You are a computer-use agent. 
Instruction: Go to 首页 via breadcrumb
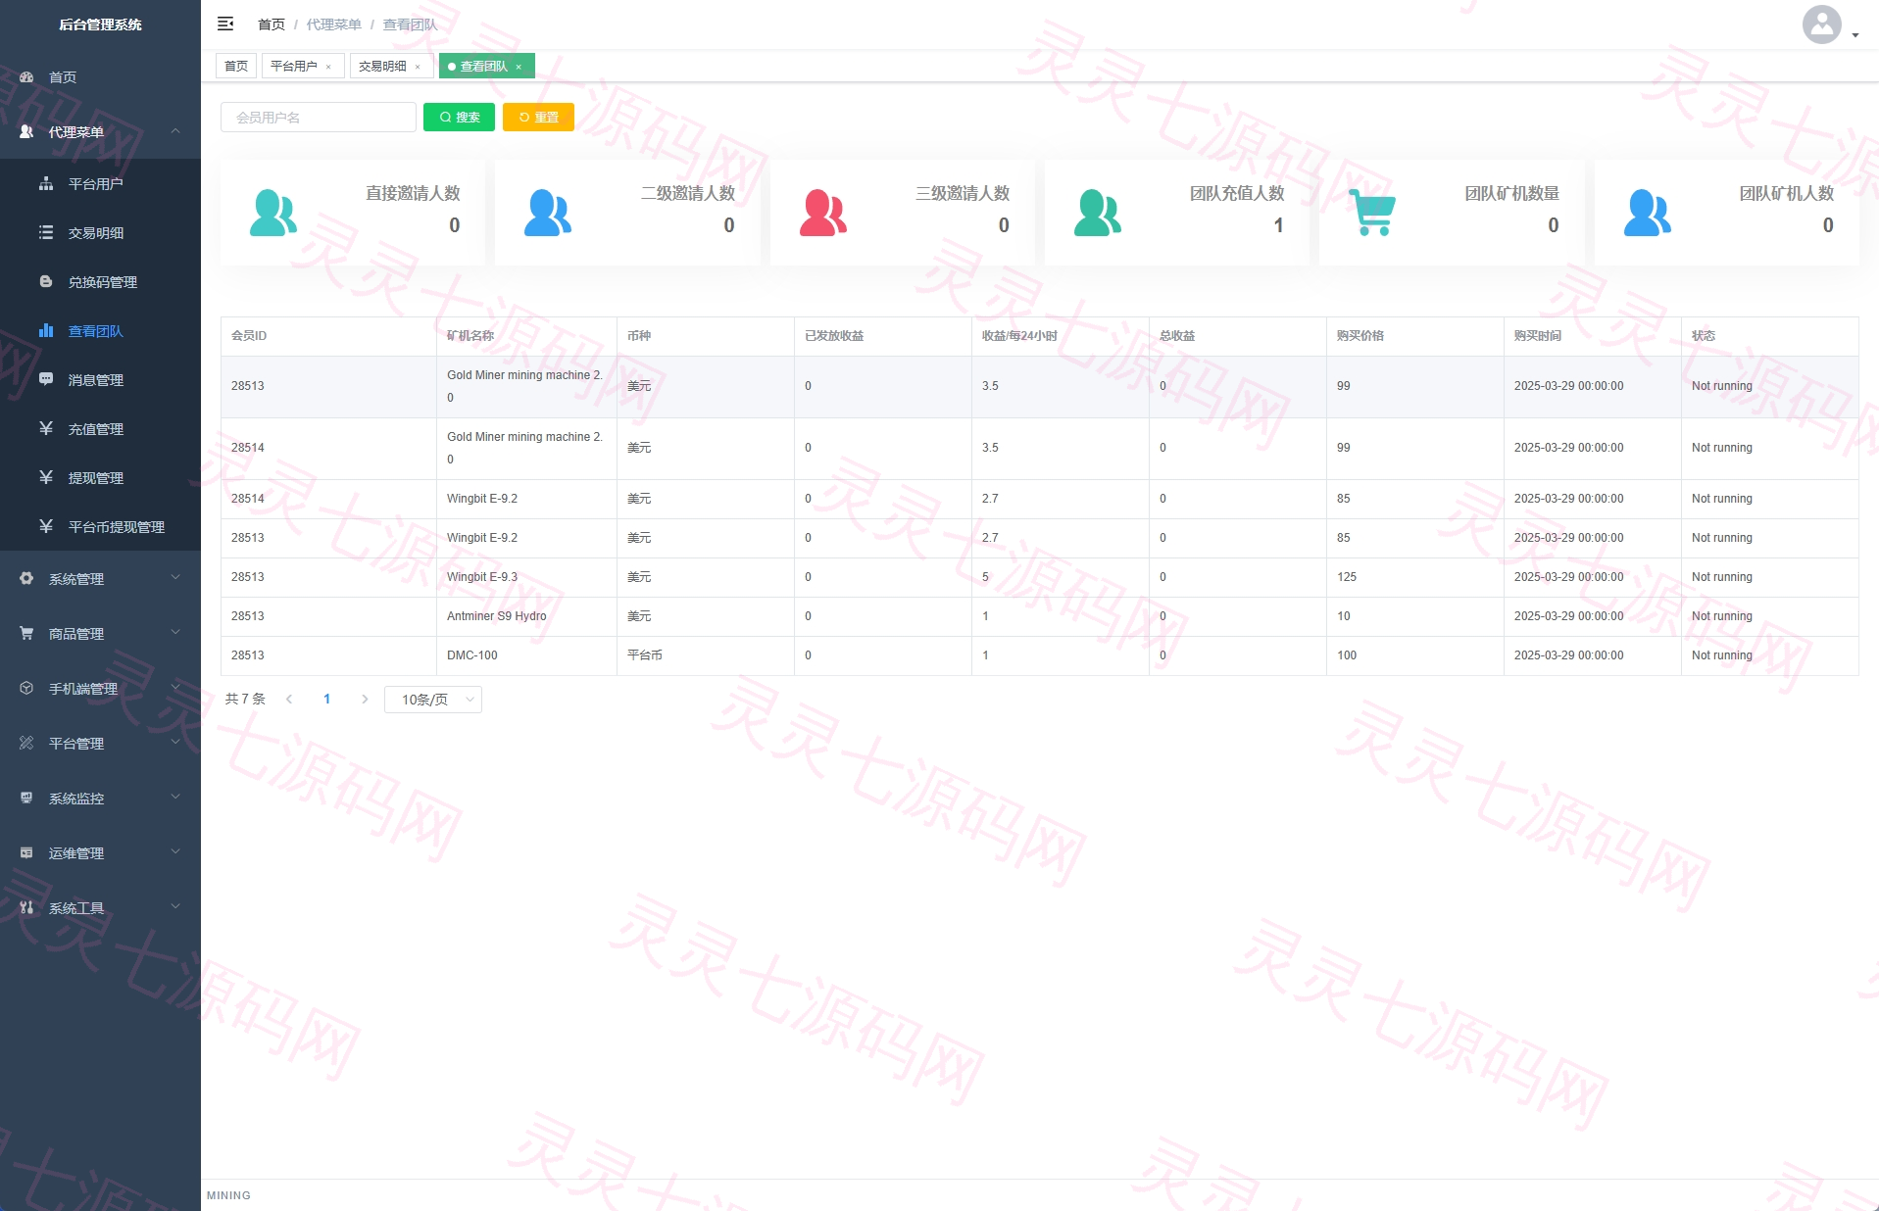(x=272, y=24)
